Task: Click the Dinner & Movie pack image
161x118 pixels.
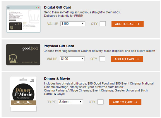Action: point(23,94)
